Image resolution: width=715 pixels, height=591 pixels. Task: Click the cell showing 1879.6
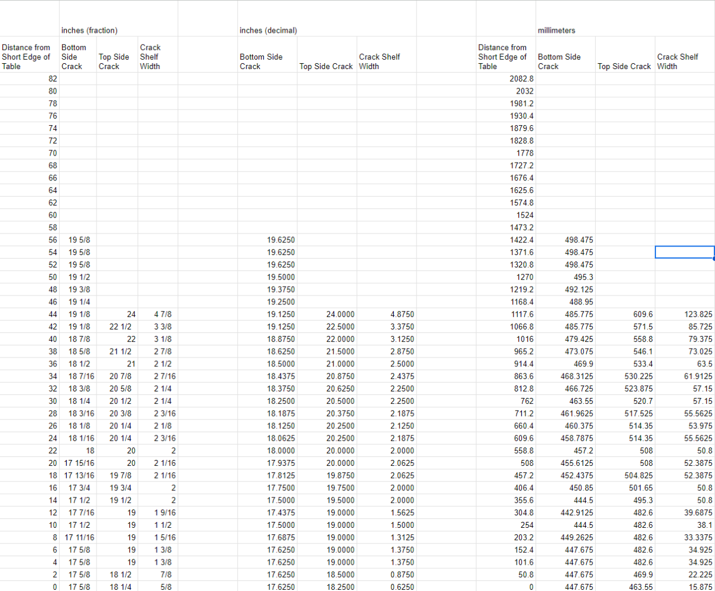506,128
